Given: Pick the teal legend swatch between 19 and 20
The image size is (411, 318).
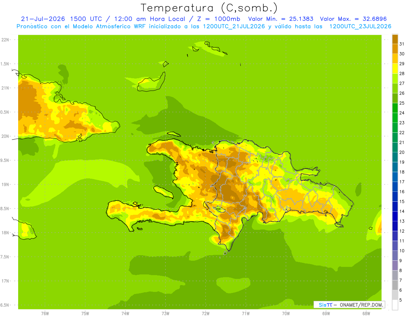Looking at the screenshot, I should [x=395, y=157].
